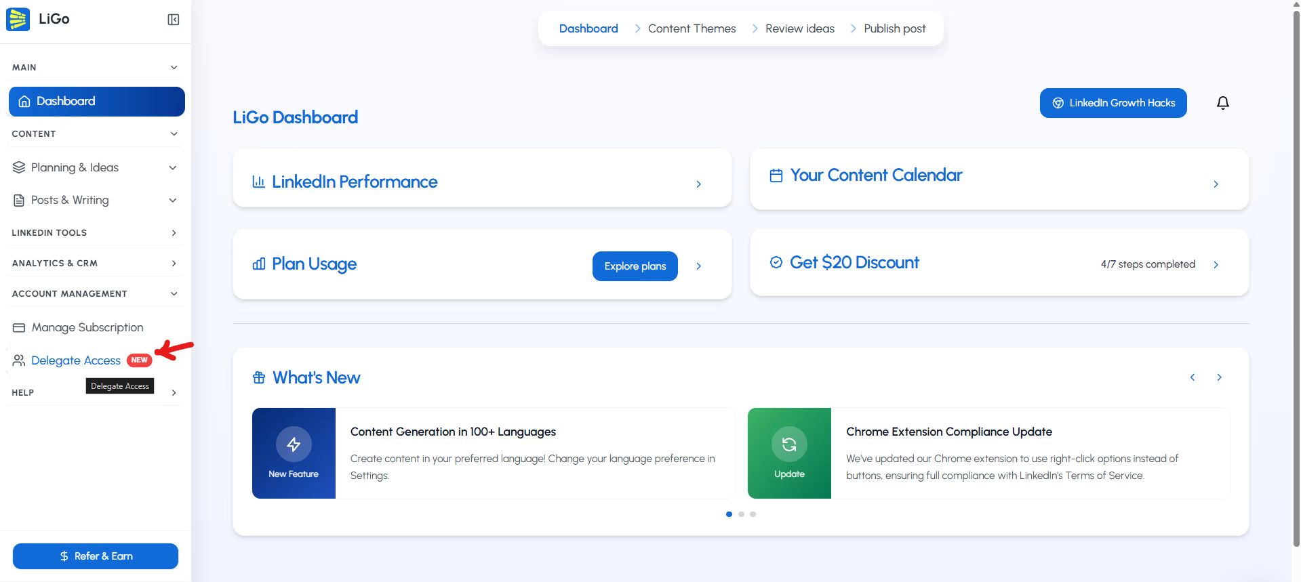1301x582 pixels.
Task: Expand the Planning & Ideas submenu
Action: 173,168
